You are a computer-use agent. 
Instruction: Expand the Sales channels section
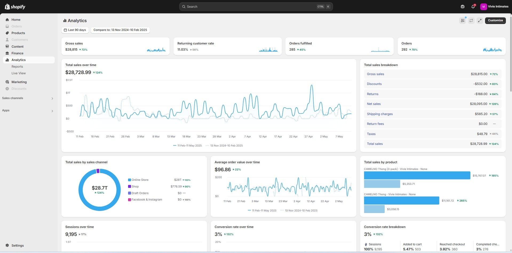coord(52,99)
